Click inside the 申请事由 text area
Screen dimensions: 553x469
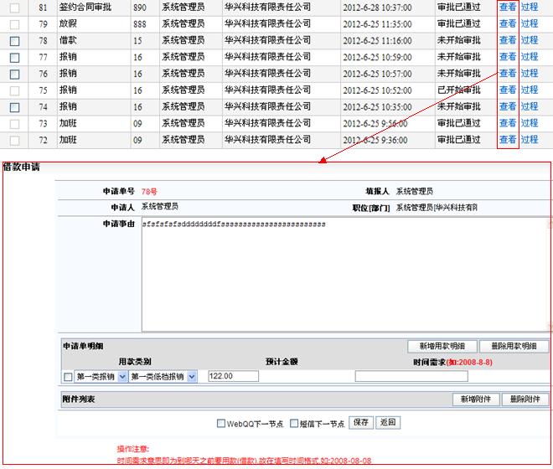(x=344, y=276)
